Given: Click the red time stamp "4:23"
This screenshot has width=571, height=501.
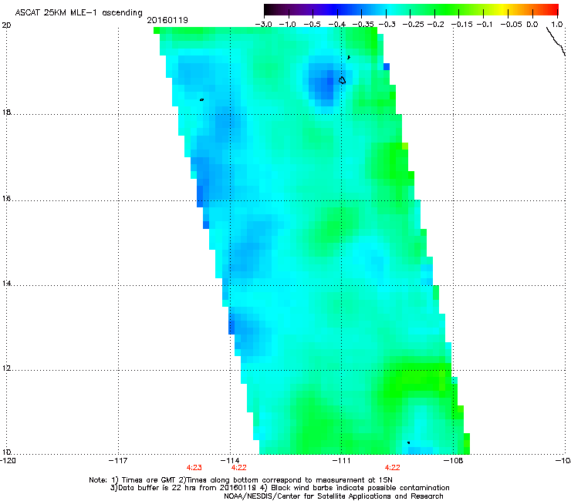Looking at the screenshot, I should [x=194, y=468].
